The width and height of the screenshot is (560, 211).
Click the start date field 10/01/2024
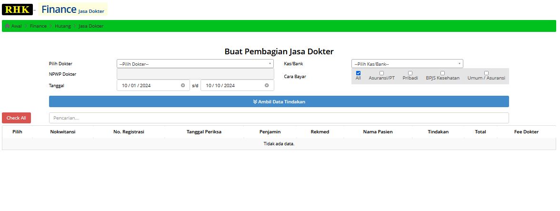[x=153, y=85]
